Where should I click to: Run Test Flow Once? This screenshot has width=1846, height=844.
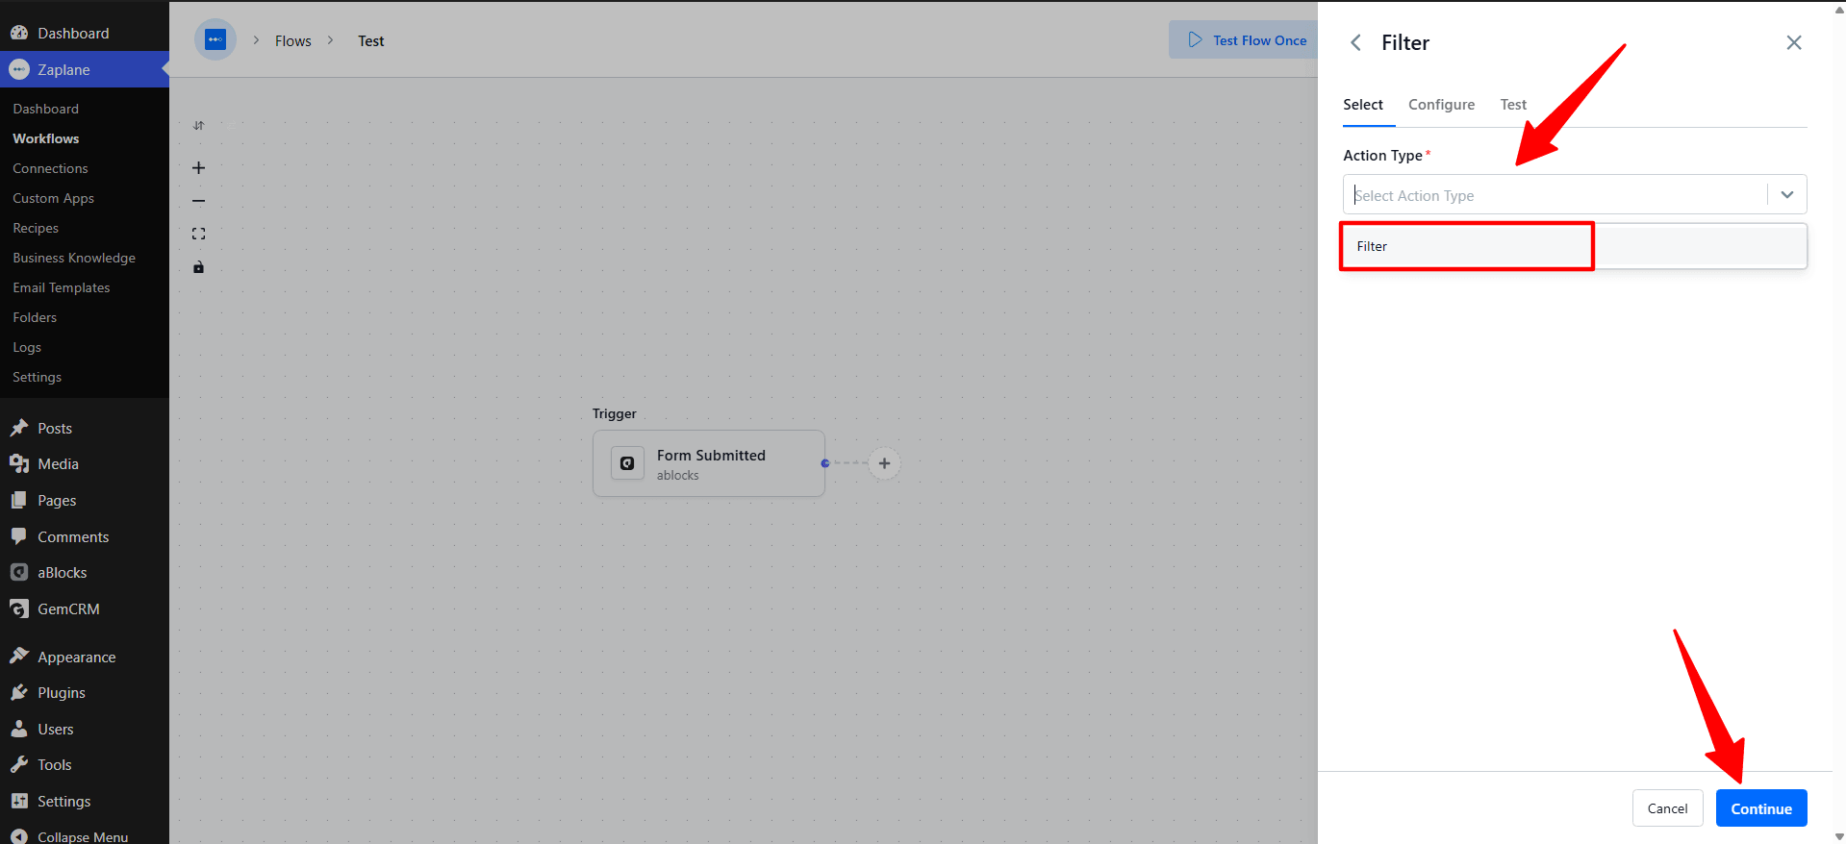tap(1245, 39)
